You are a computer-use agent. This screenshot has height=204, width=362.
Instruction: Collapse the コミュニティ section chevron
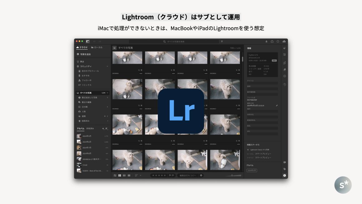[107, 66]
